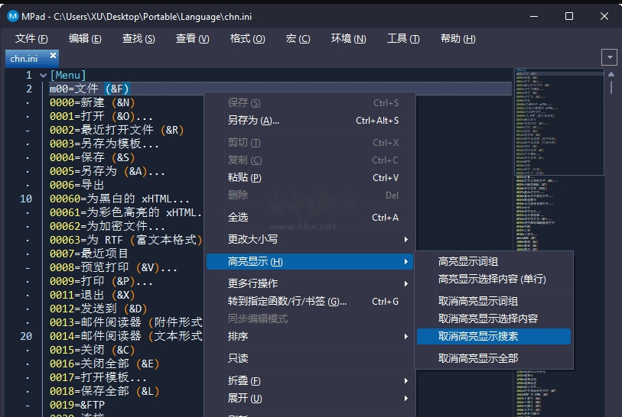Click line number 20 in gutter

tap(26, 336)
